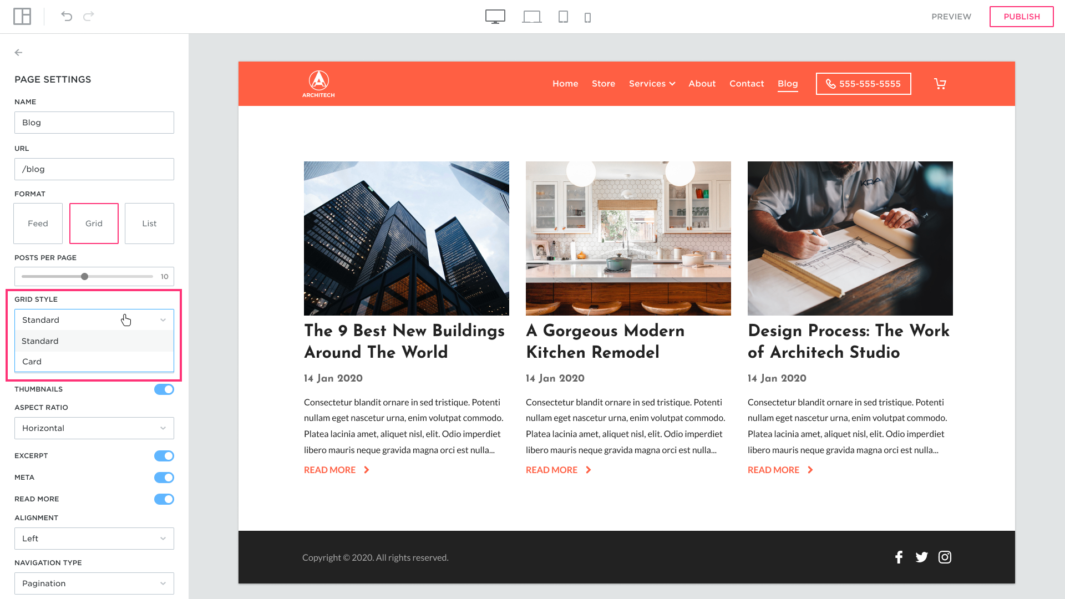Select the List format option
The image size is (1065, 599).
pyautogui.click(x=149, y=224)
